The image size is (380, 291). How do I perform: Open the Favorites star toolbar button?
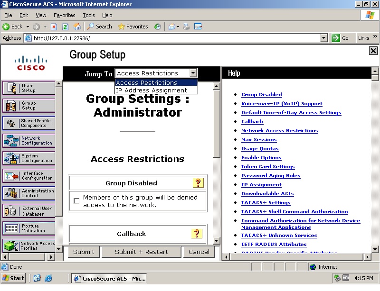pyautogui.click(x=133, y=27)
